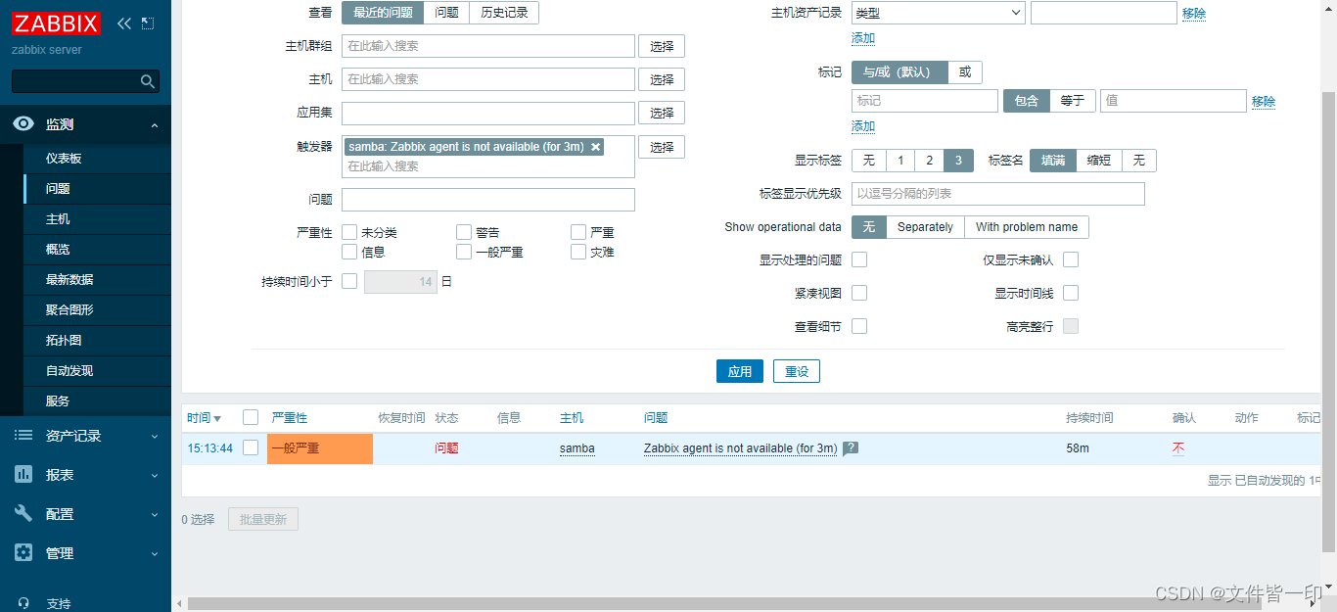1337x612 pixels.
Task: Set 标签名 to 缩短
Action: point(1099,161)
